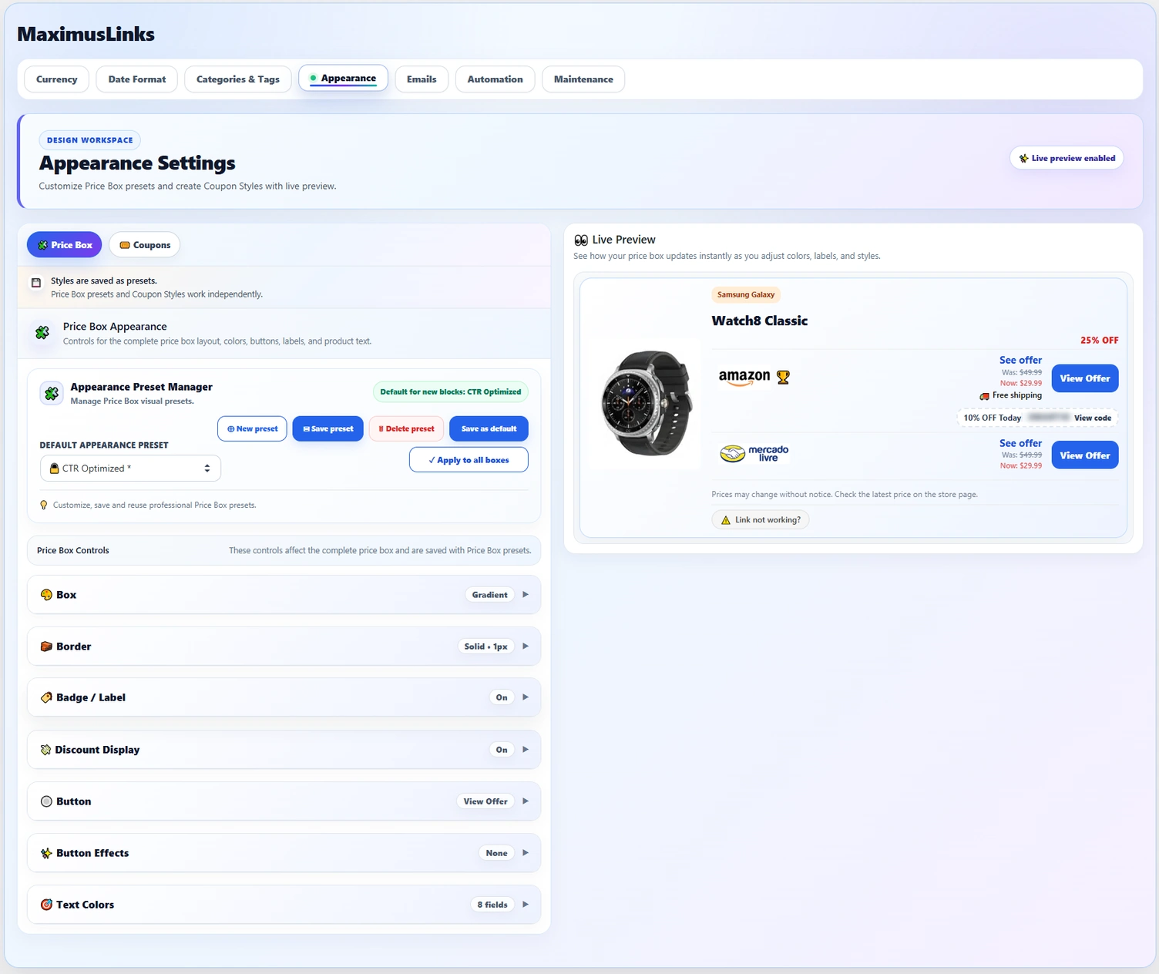Click View Offer for Amazon
The image size is (1159, 974).
click(1085, 378)
